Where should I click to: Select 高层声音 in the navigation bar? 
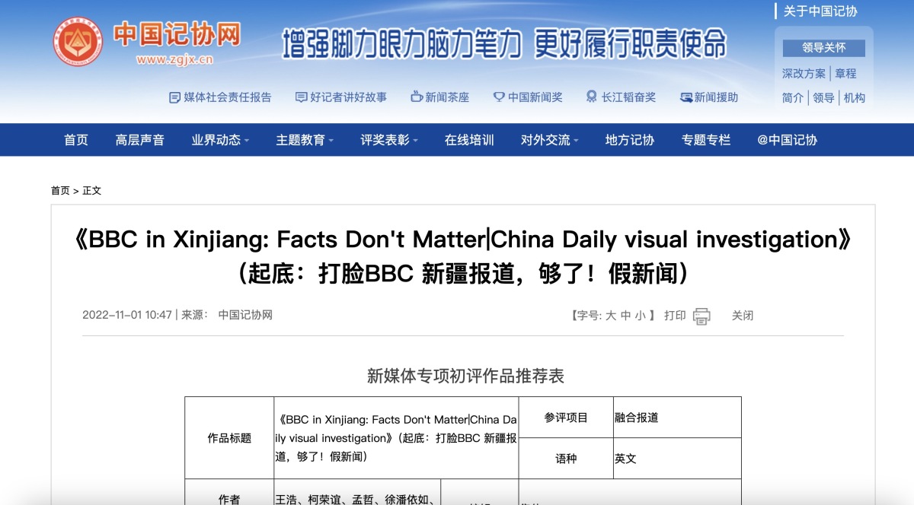click(x=139, y=140)
